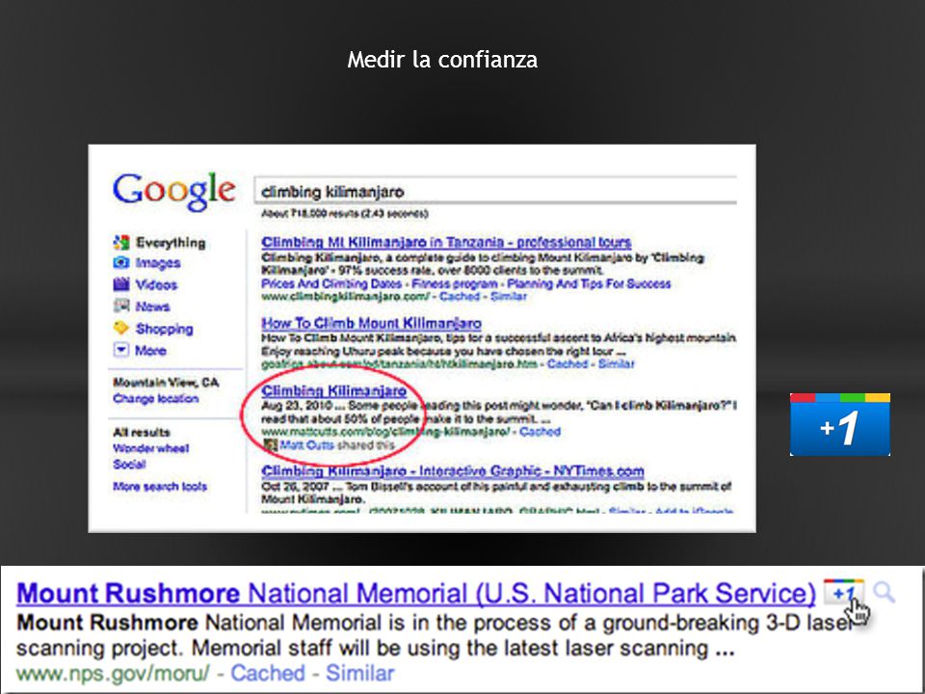Click the Videos film icon

click(121, 283)
